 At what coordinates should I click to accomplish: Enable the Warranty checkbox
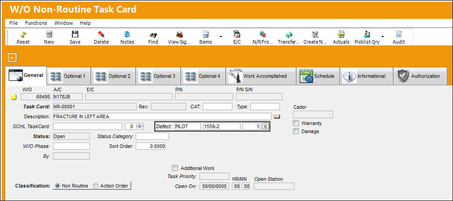coord(296,123)
